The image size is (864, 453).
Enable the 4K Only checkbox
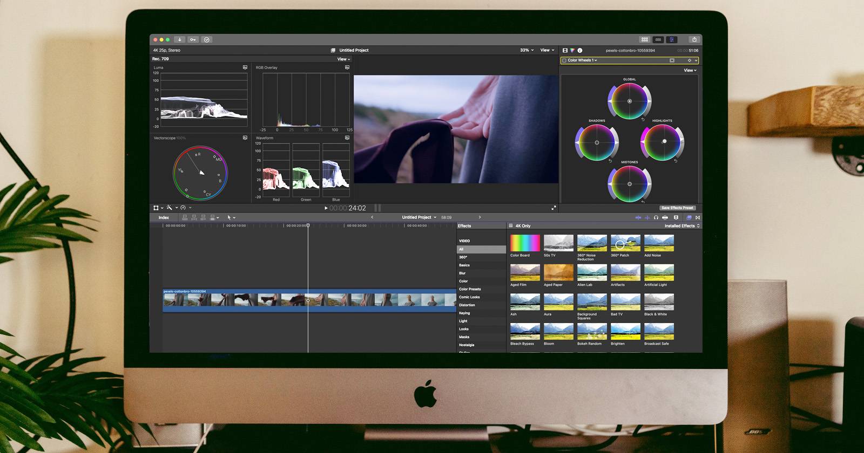coord(511,226)
